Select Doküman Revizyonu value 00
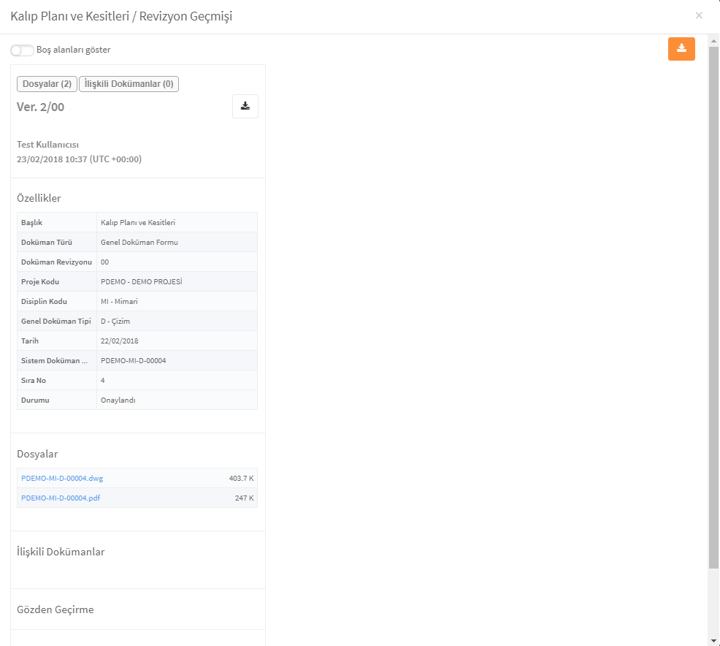Image resolution: width=720 pixels, height=646 pixels. click(104, 262)
